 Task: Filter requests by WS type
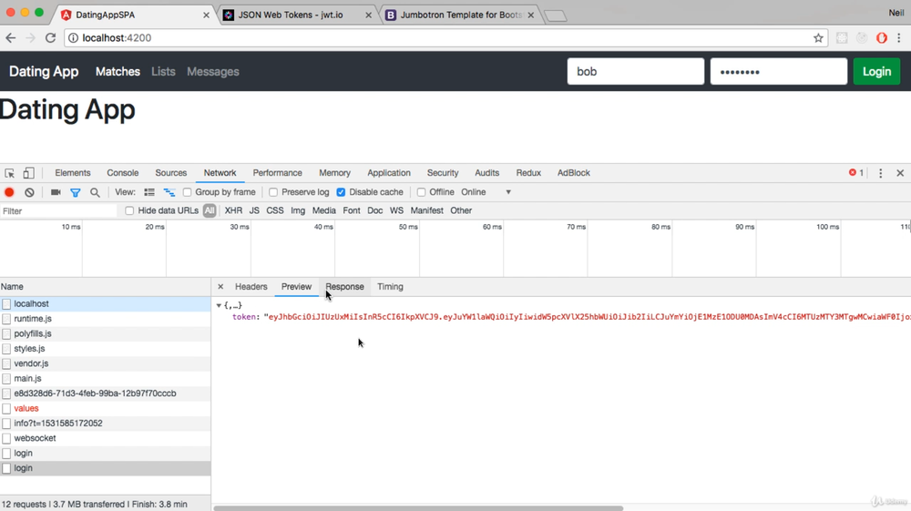(396, 210)
